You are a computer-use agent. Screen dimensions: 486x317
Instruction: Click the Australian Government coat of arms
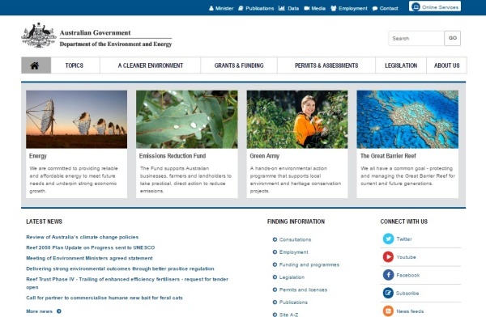pyautogui.click(x=38, y=36)
